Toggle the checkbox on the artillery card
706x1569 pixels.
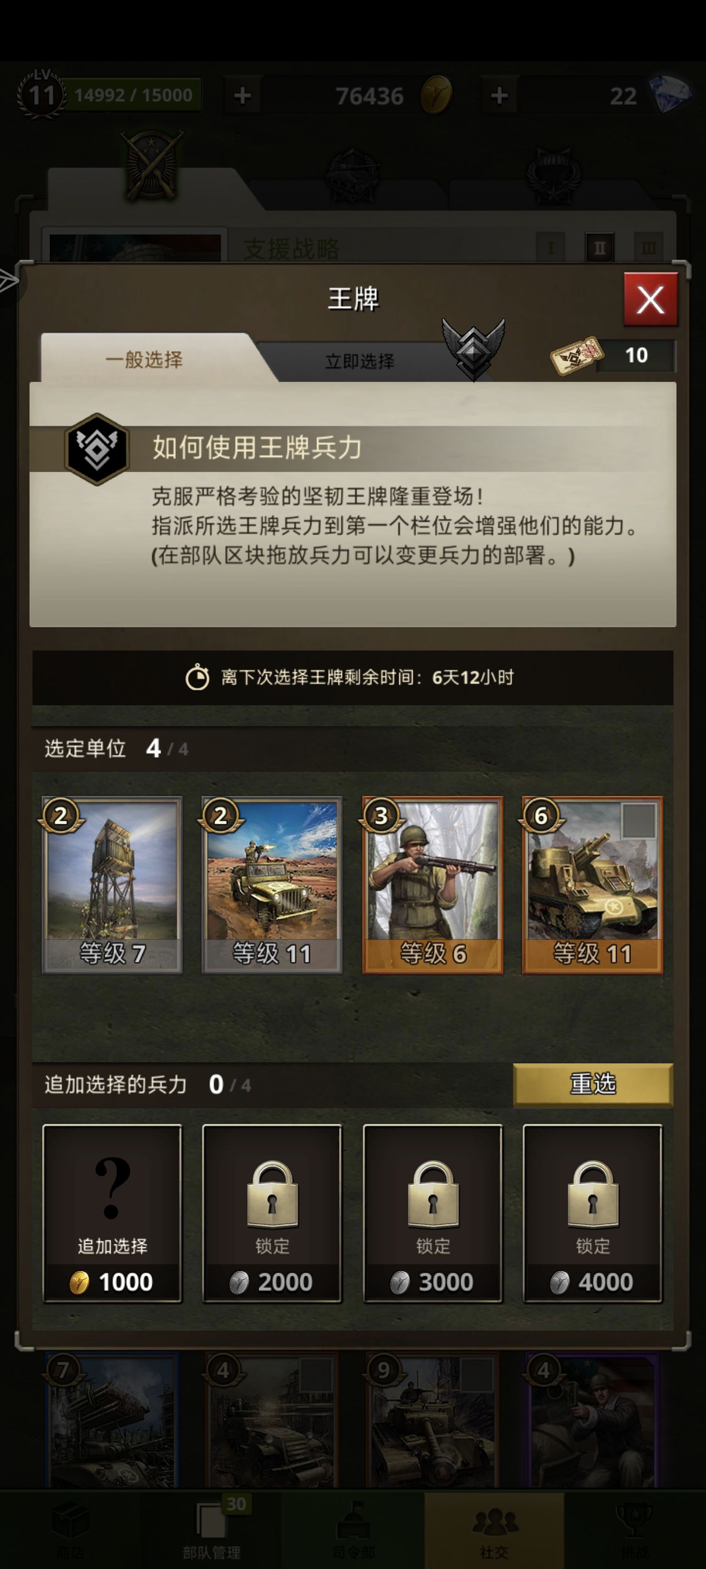click(639, 820)
